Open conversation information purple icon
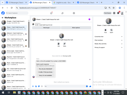 (89, 19)
